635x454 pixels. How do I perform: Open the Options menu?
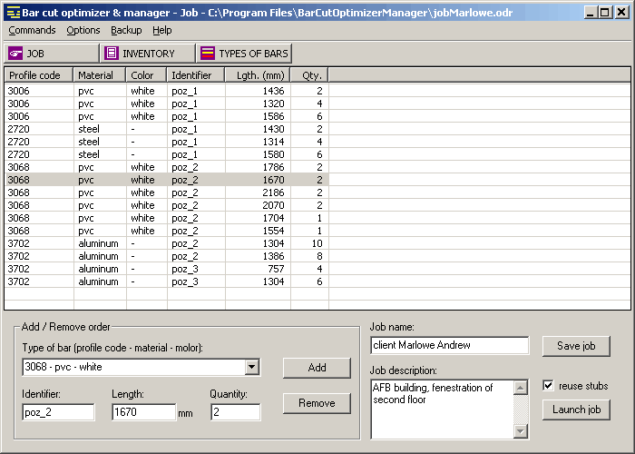click(x=83, y=30)
